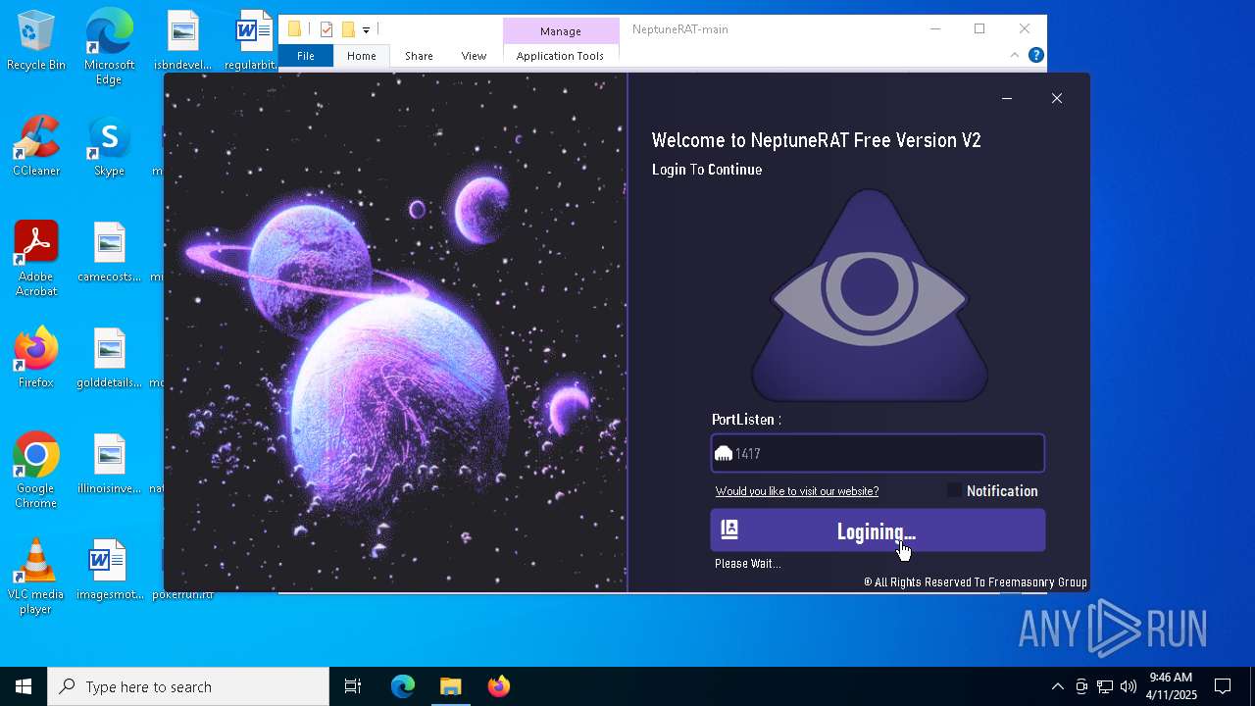Select Google Chrome desktop shortcut
The image size is (1255, 706).
click(x=36, y=471)
